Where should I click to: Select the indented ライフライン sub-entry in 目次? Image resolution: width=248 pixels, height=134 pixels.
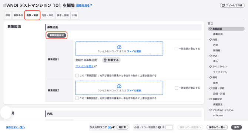pos(220,72)
